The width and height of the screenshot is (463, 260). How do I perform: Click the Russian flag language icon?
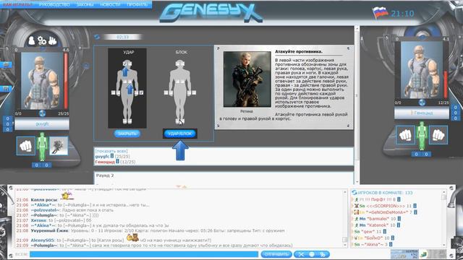380,13
